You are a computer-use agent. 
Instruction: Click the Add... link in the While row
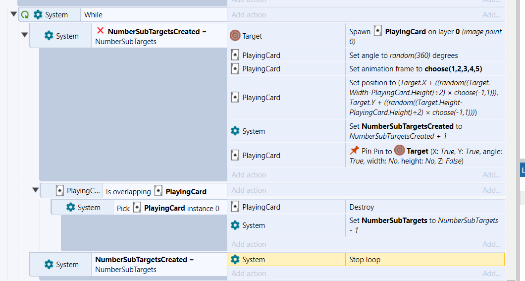pyautogui.click(x=491, y=15)
